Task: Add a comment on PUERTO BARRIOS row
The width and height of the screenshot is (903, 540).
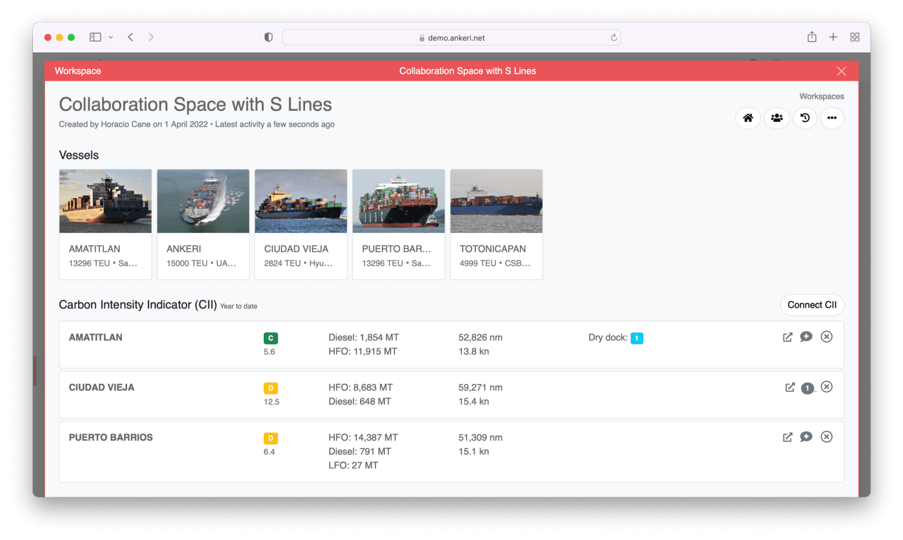Action: [806, 437]
